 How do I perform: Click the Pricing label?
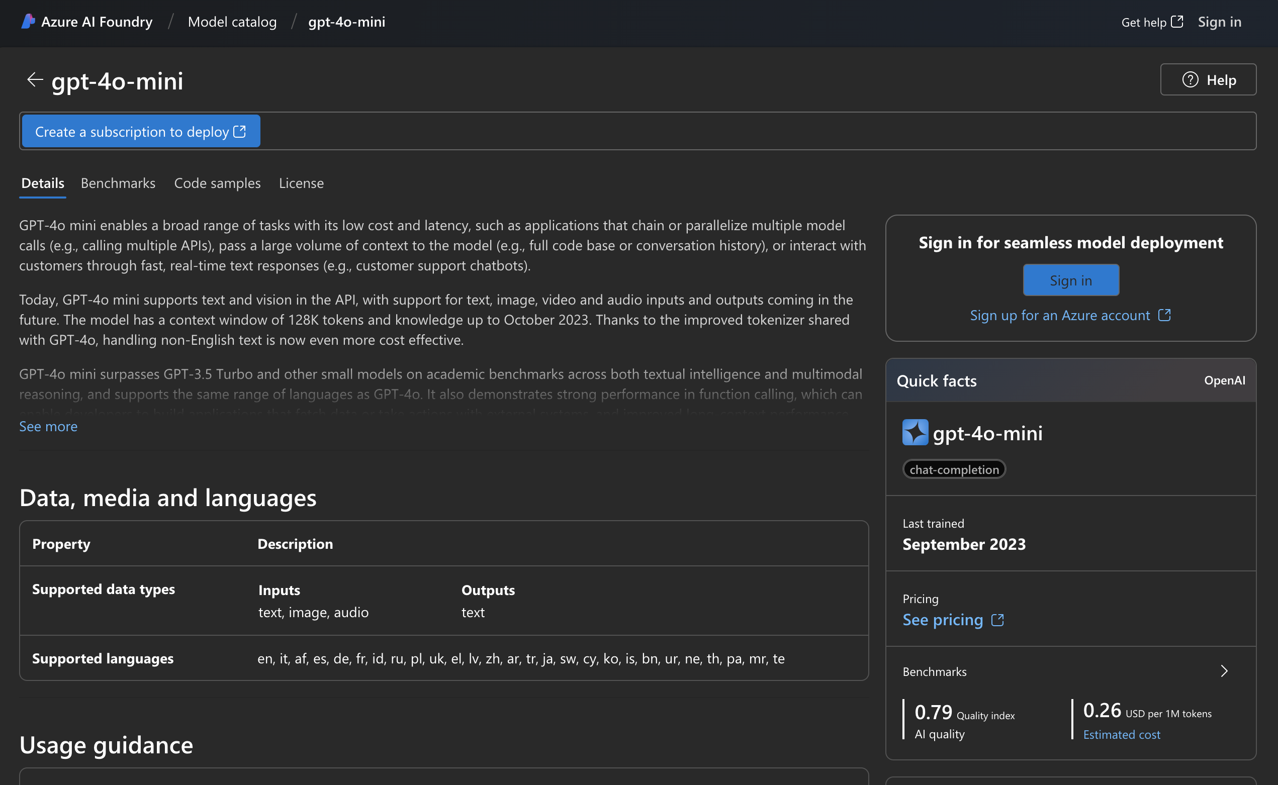(x=920, y=599)
